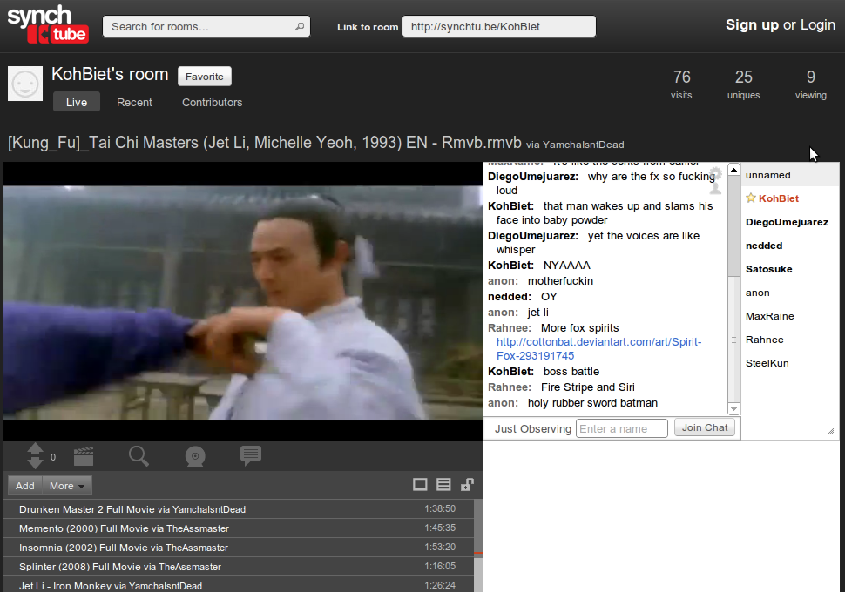The width and height of the screenshot is (845, 592).
Task: Click the chat scrollbar thumb
Action: [733, 225]
